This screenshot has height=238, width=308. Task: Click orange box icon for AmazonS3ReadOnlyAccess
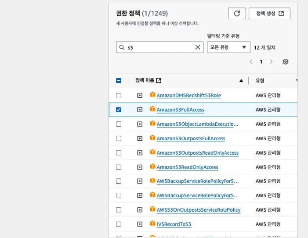pos(152,167)
